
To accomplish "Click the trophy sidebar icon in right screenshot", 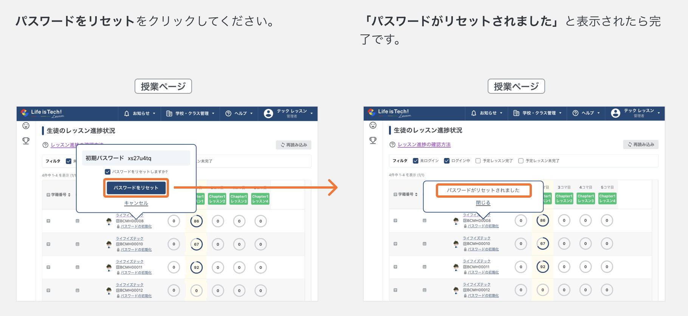I will [373, 140].
